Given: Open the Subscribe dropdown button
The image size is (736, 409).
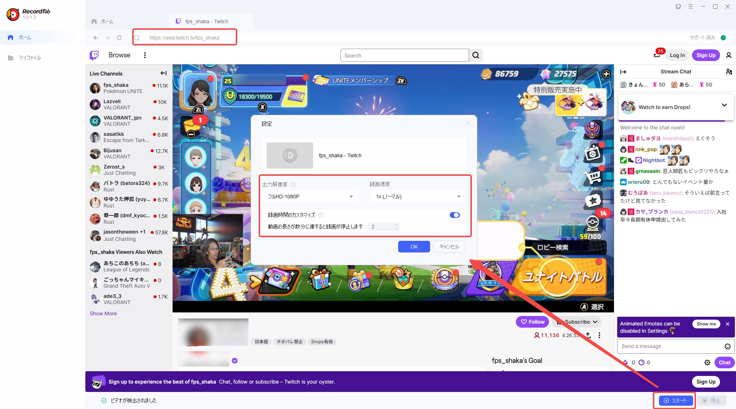Looking at the screenshot, I should tap(578, 322).
